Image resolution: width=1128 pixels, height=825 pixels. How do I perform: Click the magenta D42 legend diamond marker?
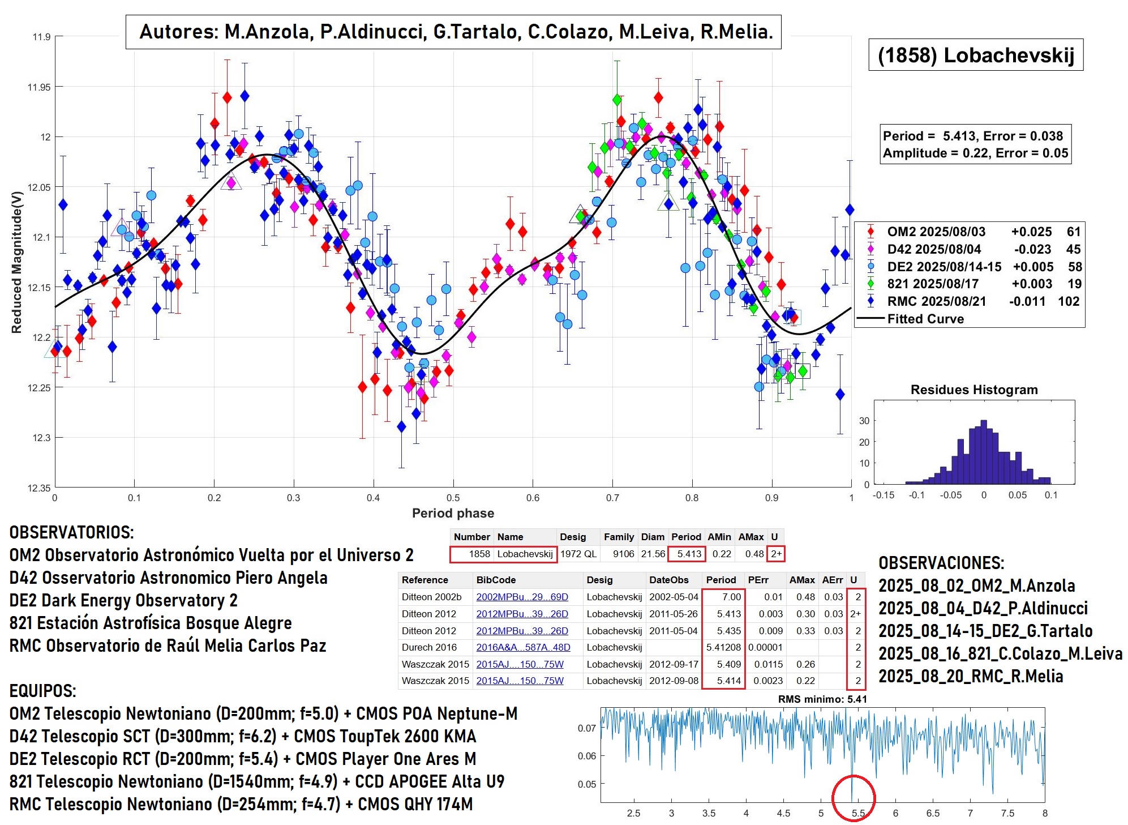pos(870,249)
